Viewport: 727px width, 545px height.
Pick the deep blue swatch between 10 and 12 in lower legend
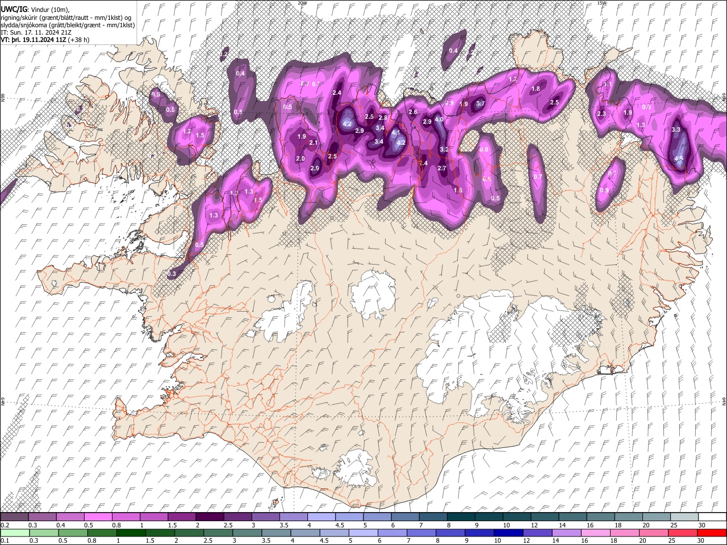coord(508,533)
